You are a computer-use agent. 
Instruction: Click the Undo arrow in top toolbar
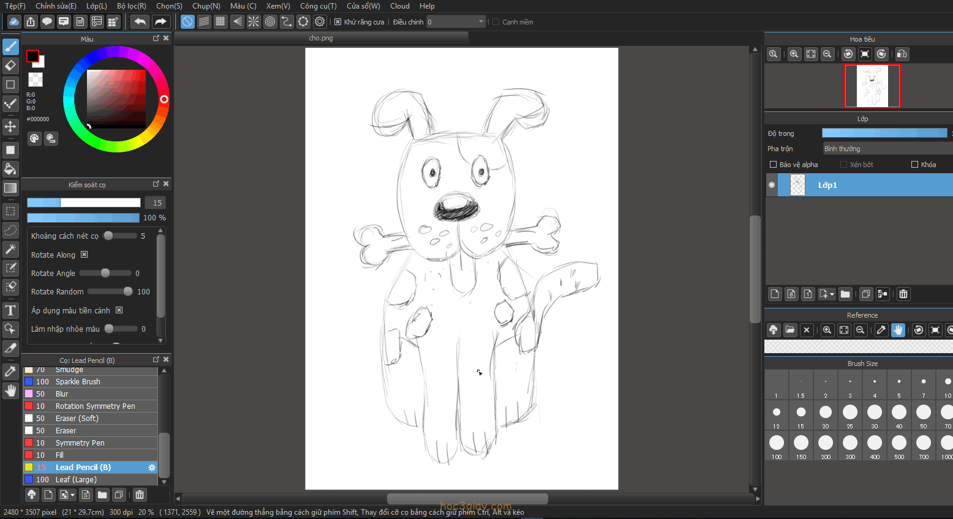(140, 22)
